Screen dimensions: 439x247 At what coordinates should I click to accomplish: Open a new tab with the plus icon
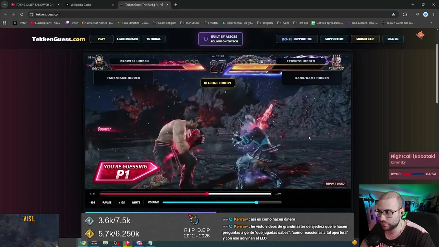[176, 5]
